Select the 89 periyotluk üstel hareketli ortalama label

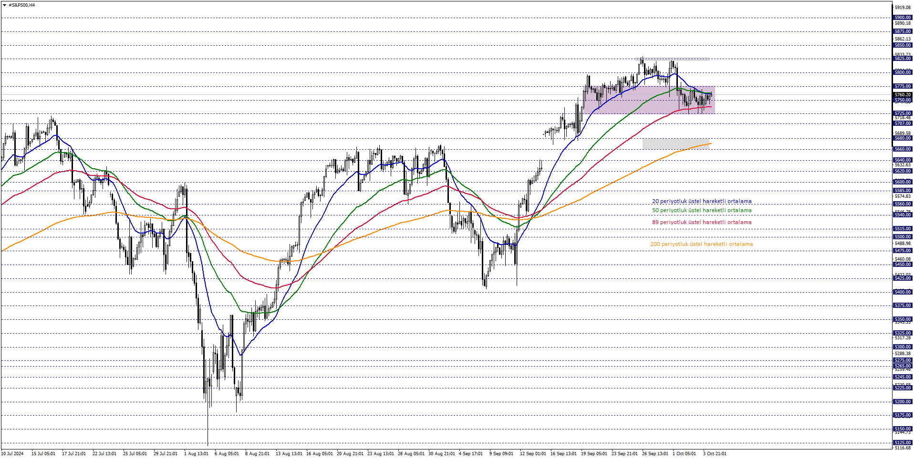pyautogui.click(x=701, y=222)
